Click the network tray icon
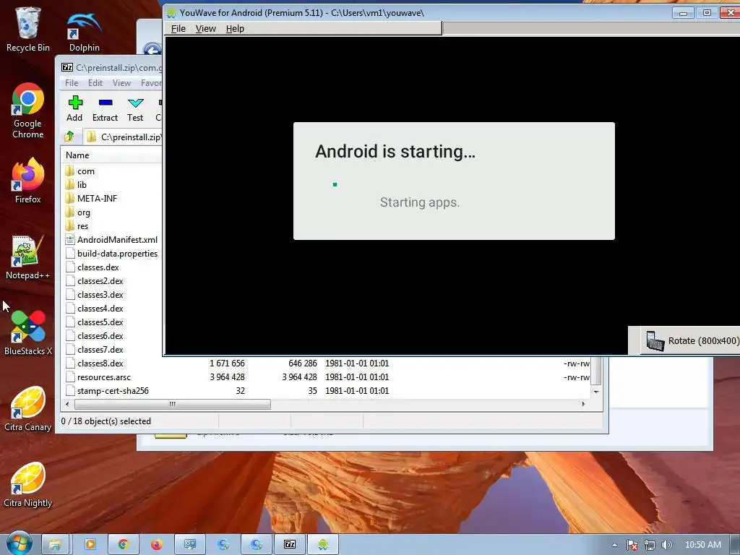The image size is (740, 555). tap(650, 545)
